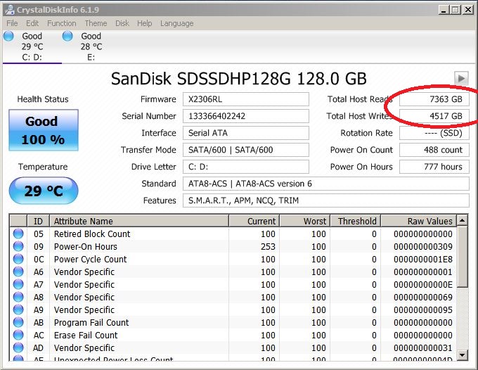The width and height of the screenshot is (478, 370).
Task: Click the Serial Number field
Action: tap(246, 116)
